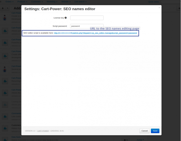Viewport: 181px width, 141px height.
Task: Click the plus button in page header
Action: click(179, 8)
